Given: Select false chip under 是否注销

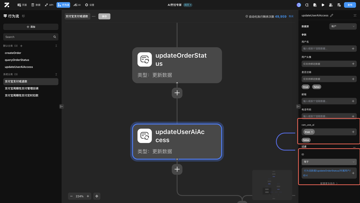Looking at the screenshot, I should click(317, 87).
